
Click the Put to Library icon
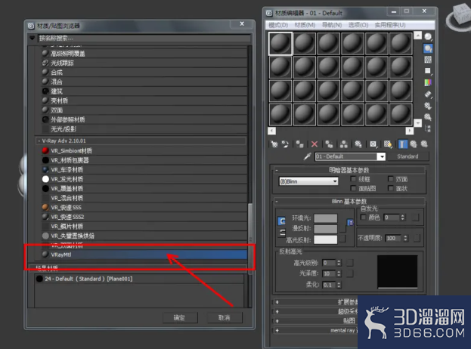[x=358, y=144]
